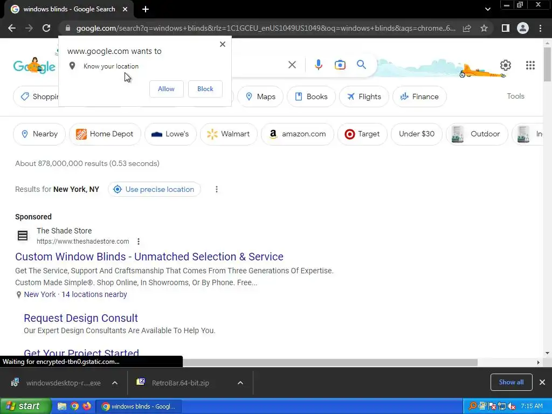Screen dimensions: 552x414
Task: Click the scroll right arrow
Action: (539, 362)
